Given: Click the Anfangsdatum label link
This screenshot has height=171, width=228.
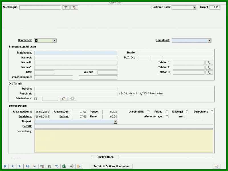Looking at the screenshot, I should pos(22,112).
